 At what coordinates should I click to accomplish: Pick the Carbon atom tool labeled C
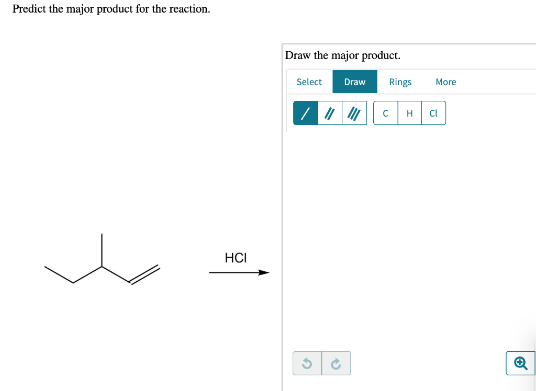(x=385, y=113)
